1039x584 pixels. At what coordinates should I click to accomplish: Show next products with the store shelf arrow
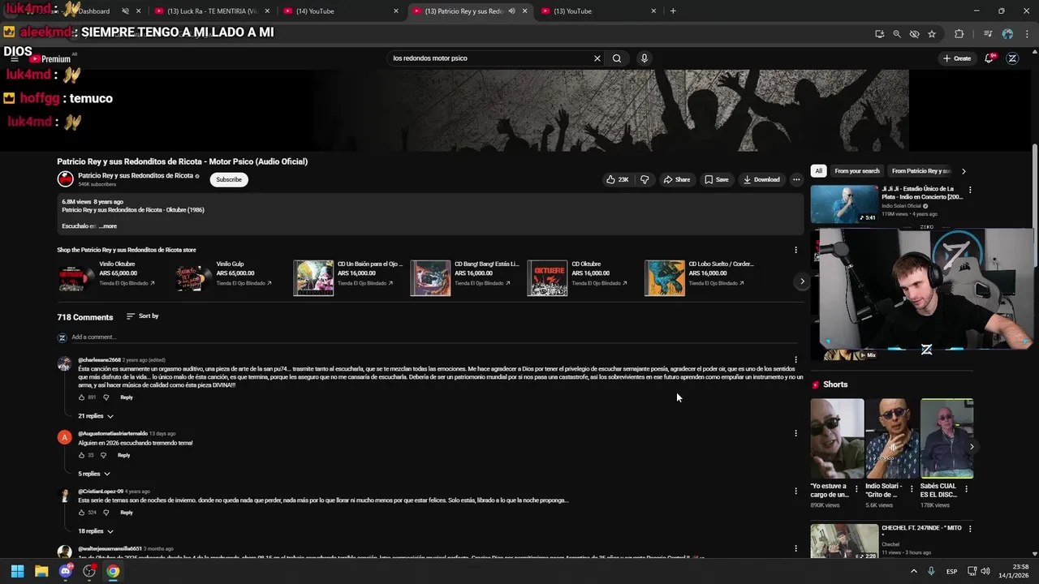[802, 281]
